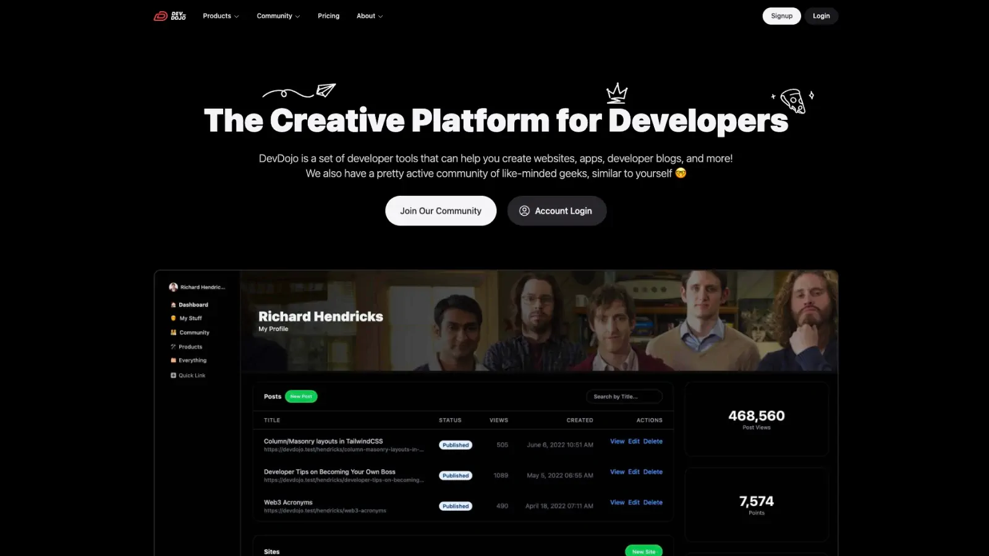Click the Community sidebar icon
This screenshot has height=556, width=989.
pyautogui.click(x=174, y=332)
